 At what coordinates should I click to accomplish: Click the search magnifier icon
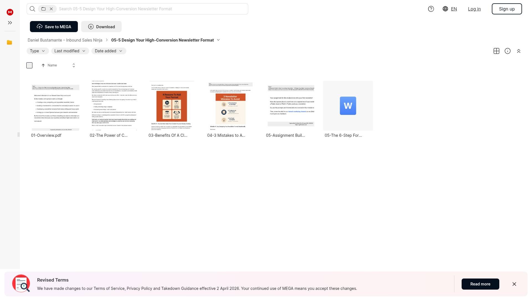[32, 9]
